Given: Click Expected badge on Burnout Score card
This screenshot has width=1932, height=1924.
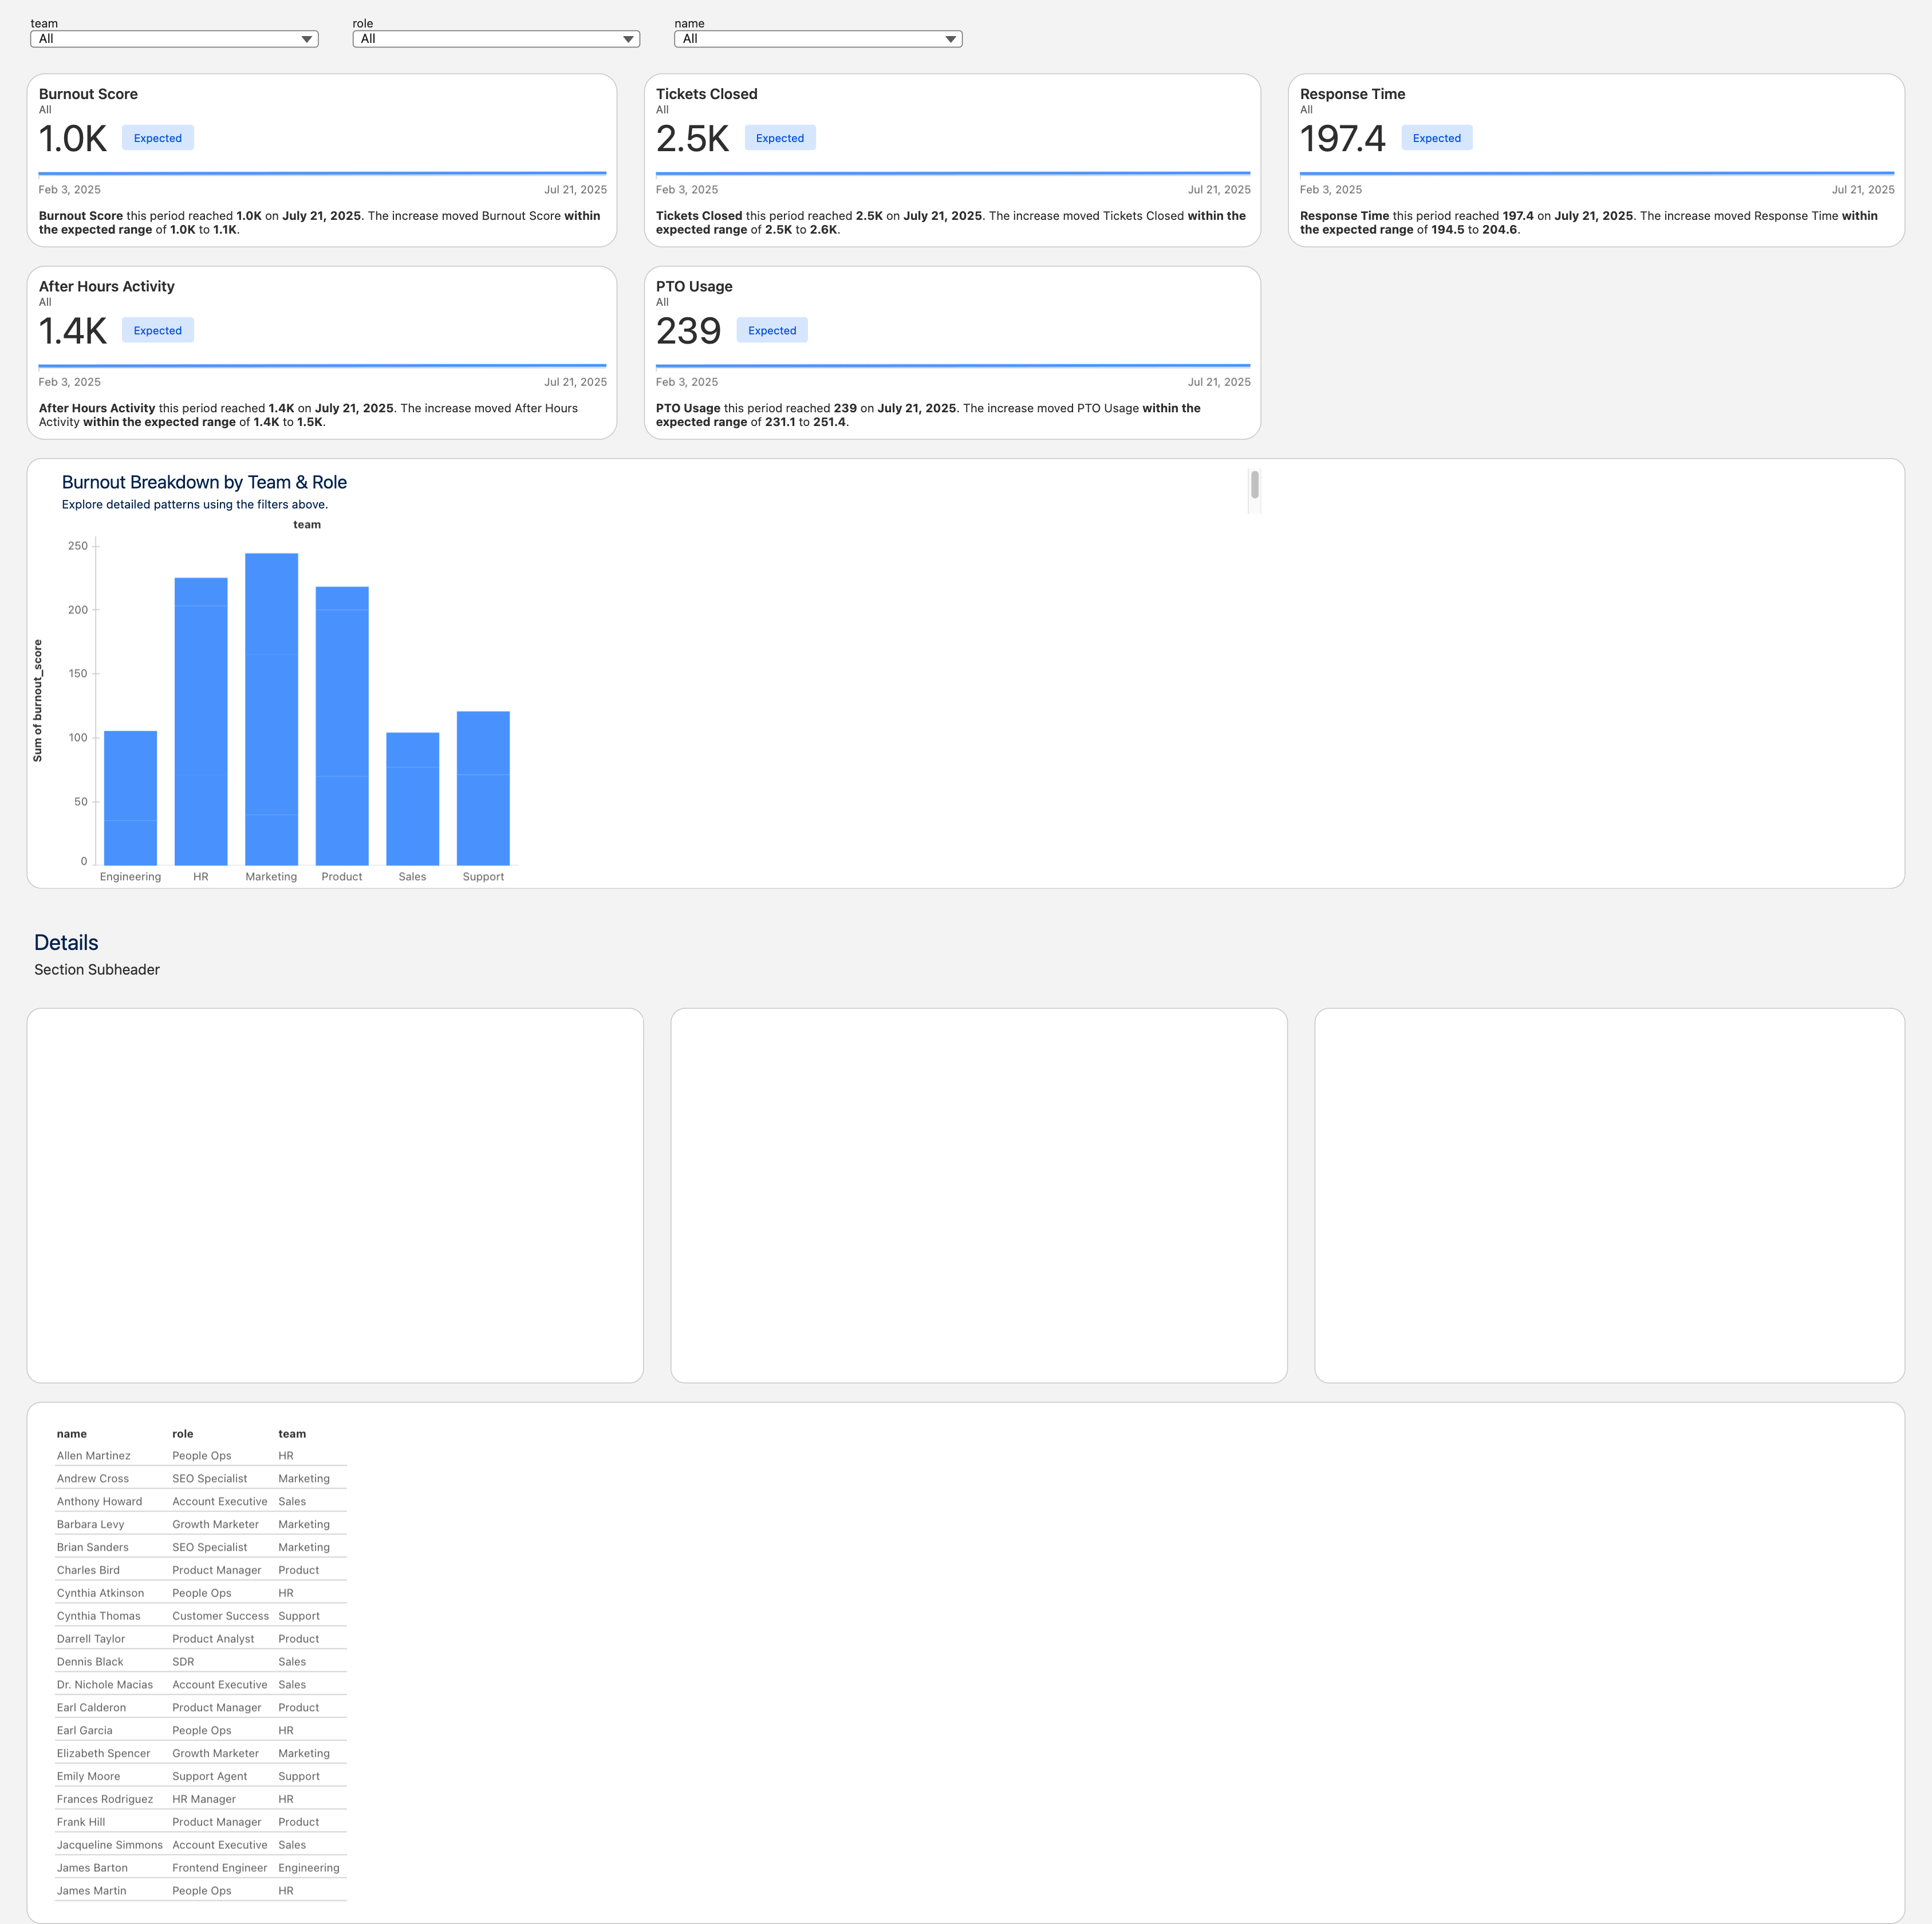Looking at the screenshot, I should tap(158, 138).
